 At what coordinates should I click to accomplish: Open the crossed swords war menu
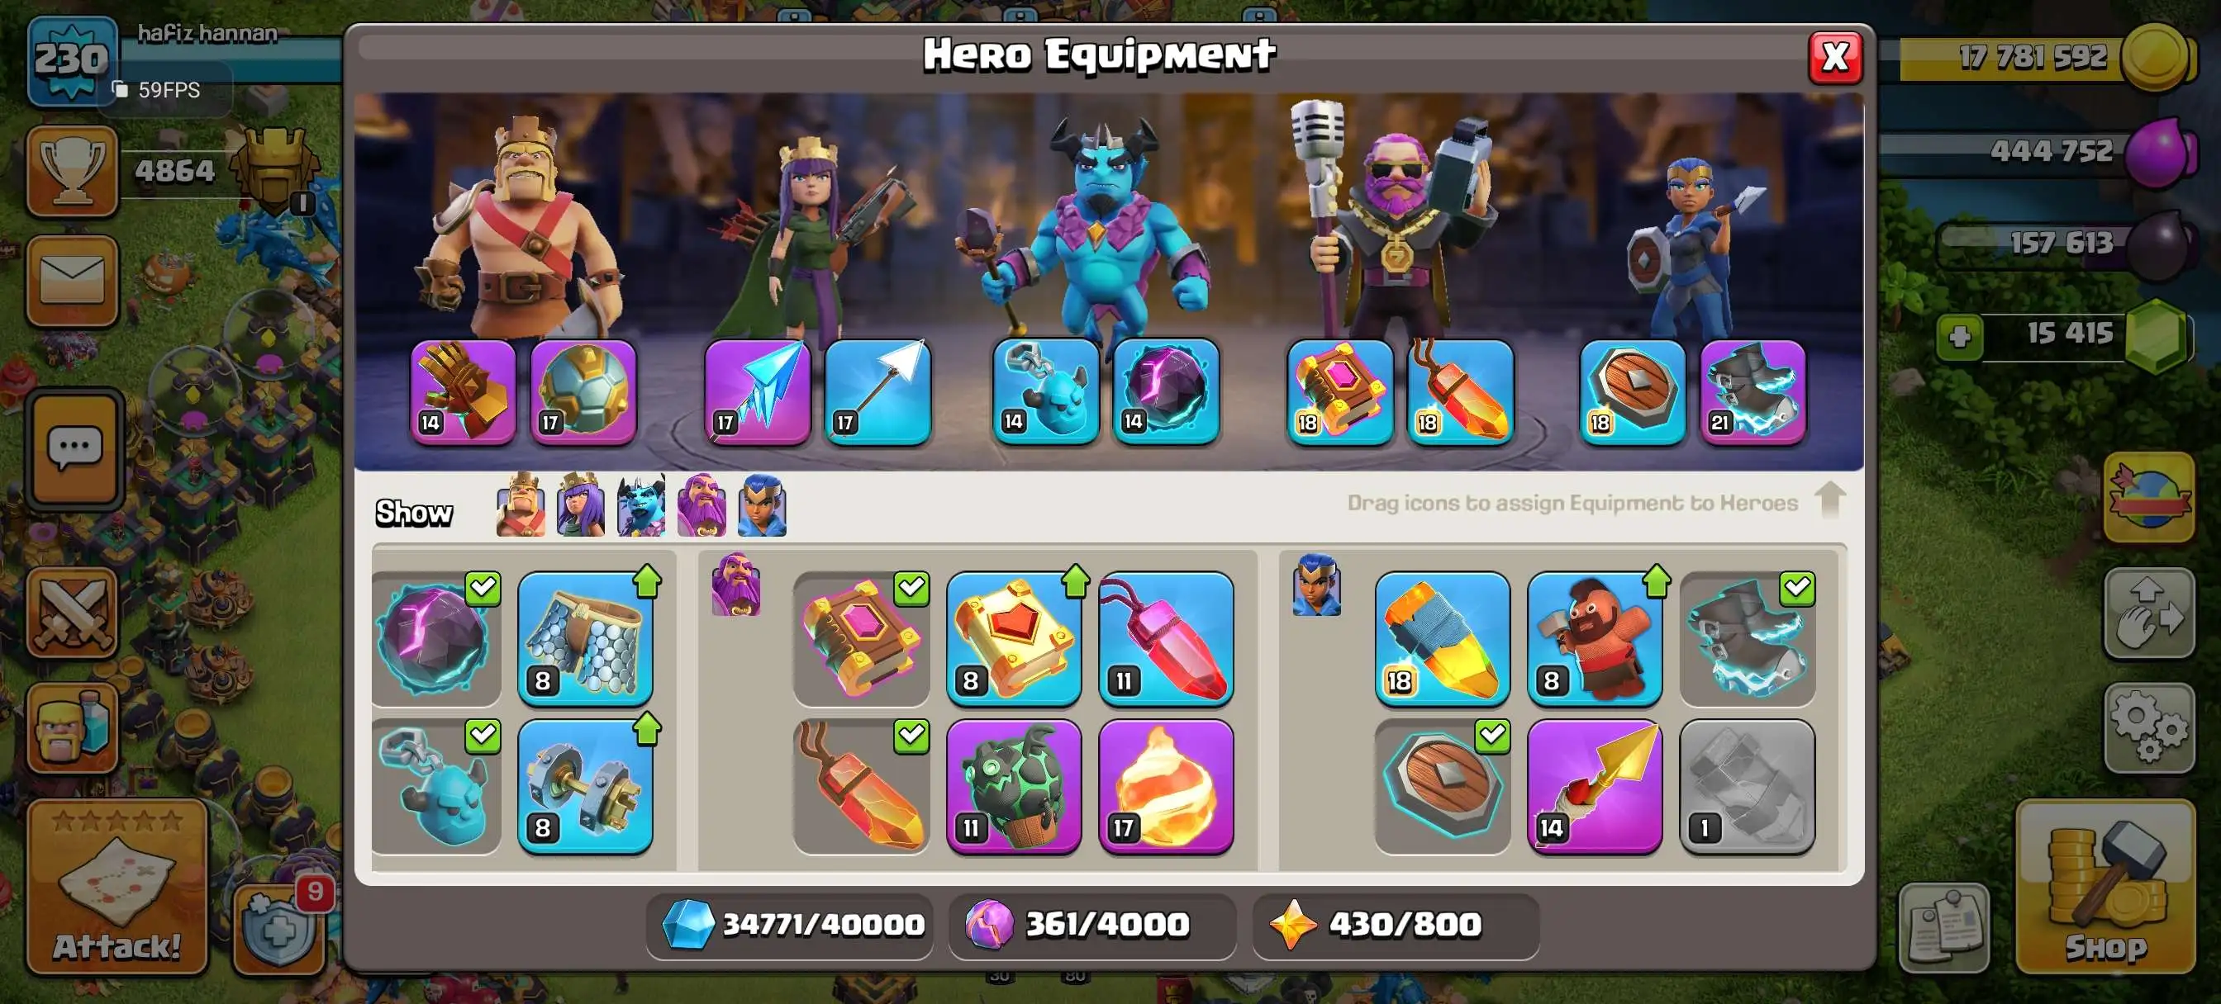point(73,612)
